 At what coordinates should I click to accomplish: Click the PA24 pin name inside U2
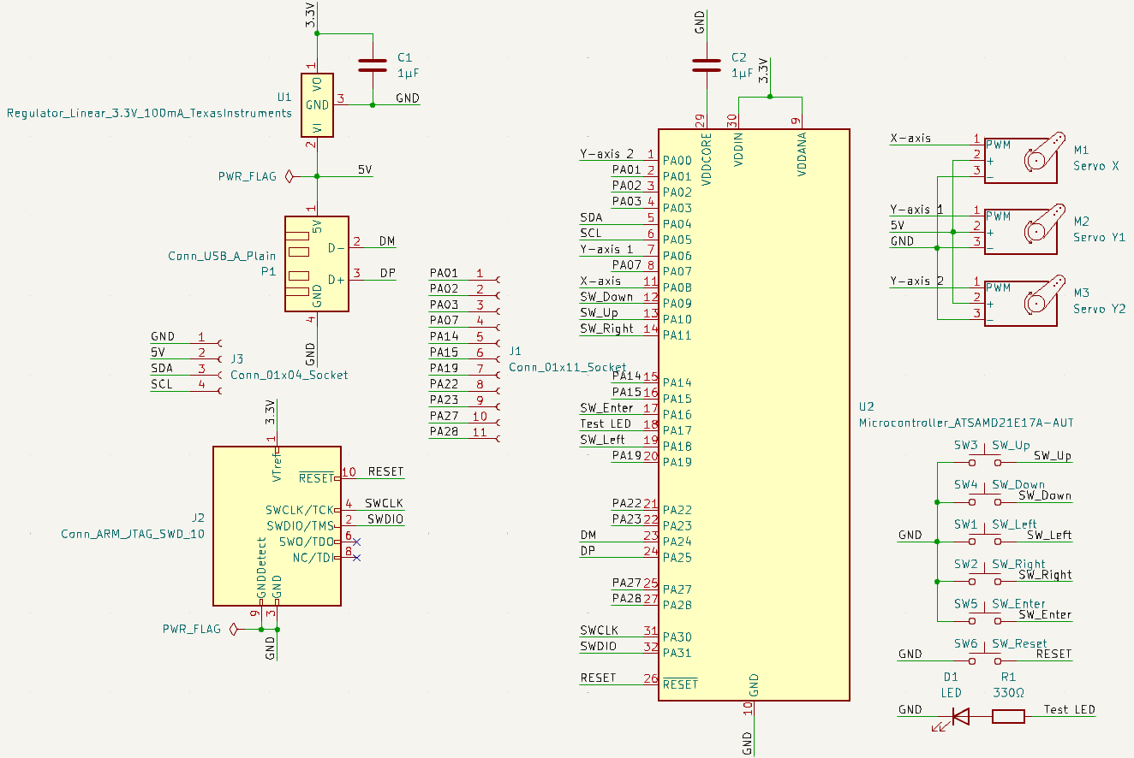click(x=677, y=542)
